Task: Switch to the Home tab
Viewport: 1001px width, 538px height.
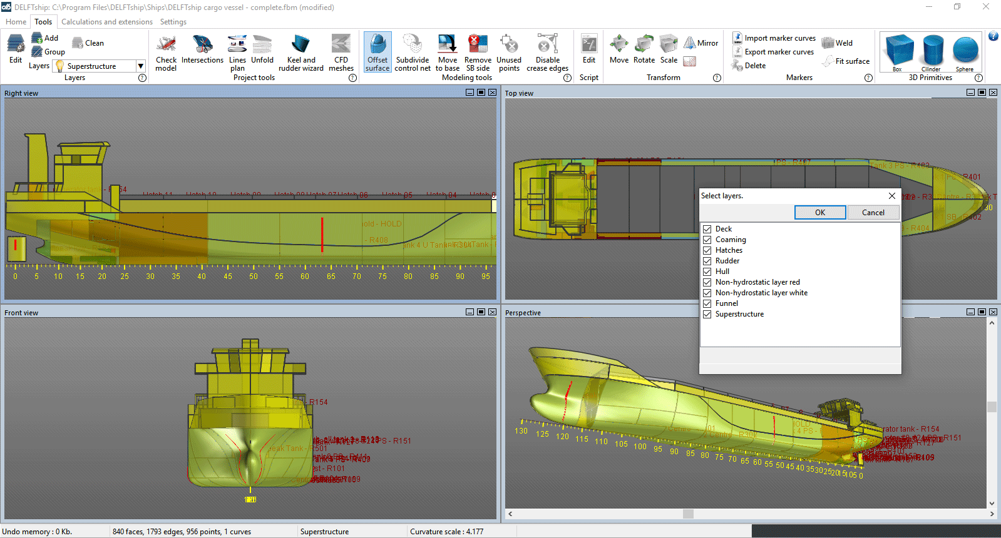Action: [x=16, y=22]
